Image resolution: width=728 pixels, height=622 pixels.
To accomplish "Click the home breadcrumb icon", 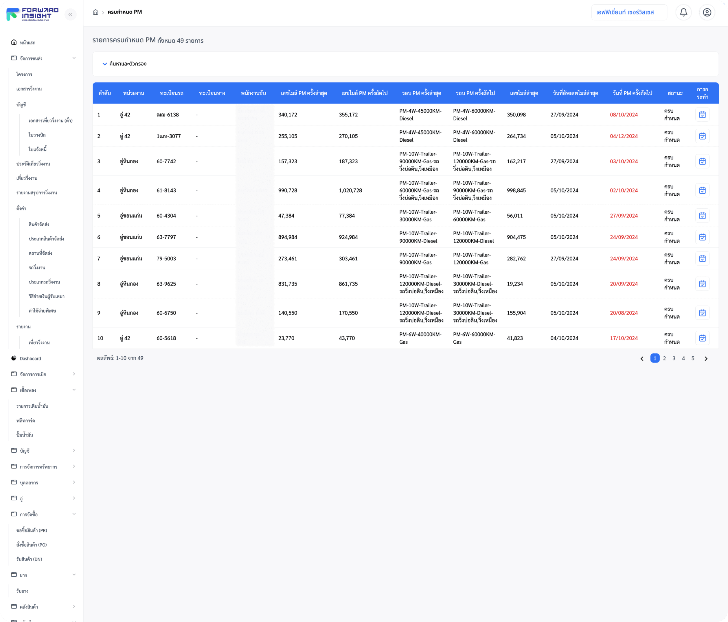I will [95, 12].
